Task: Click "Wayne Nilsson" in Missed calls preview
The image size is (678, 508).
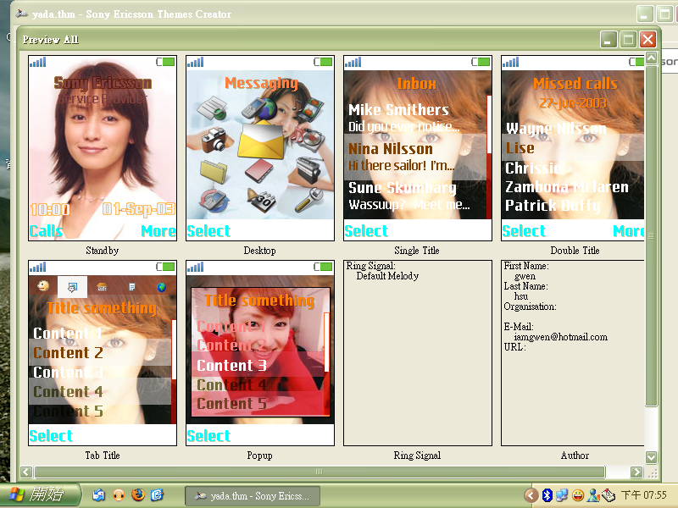Action: point(556,129)
